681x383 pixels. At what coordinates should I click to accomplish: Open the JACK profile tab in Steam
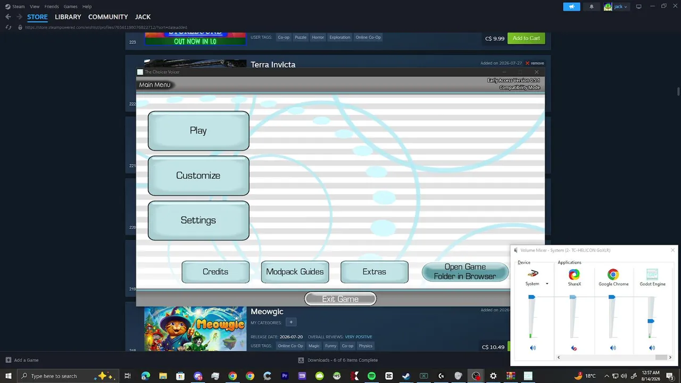143,17
